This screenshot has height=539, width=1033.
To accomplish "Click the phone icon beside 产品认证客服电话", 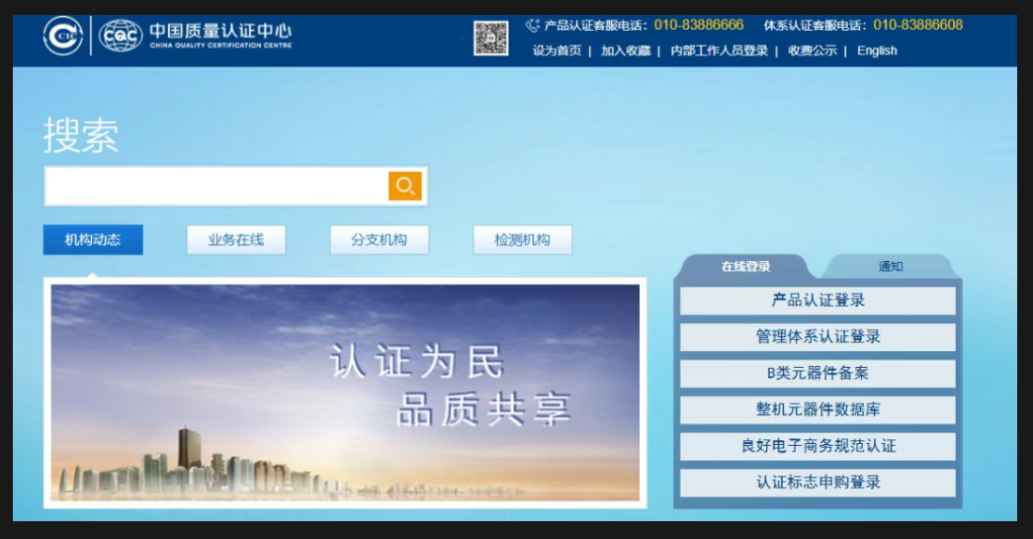I will pos(533,26).
